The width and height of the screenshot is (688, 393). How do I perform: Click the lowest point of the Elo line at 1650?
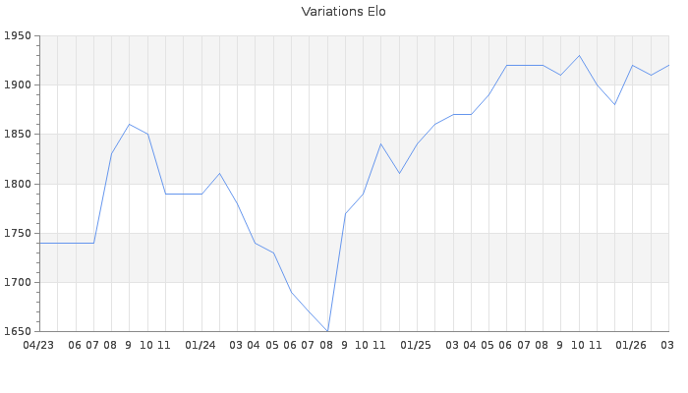pos(327,331)
